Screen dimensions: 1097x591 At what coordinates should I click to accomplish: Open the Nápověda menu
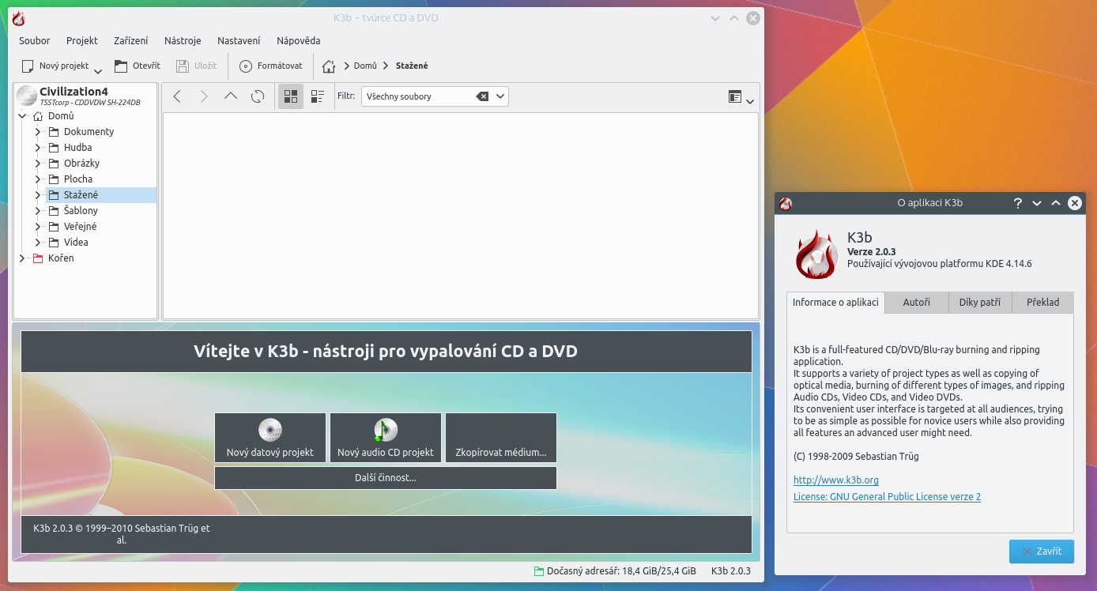click(x=299, y=41)
